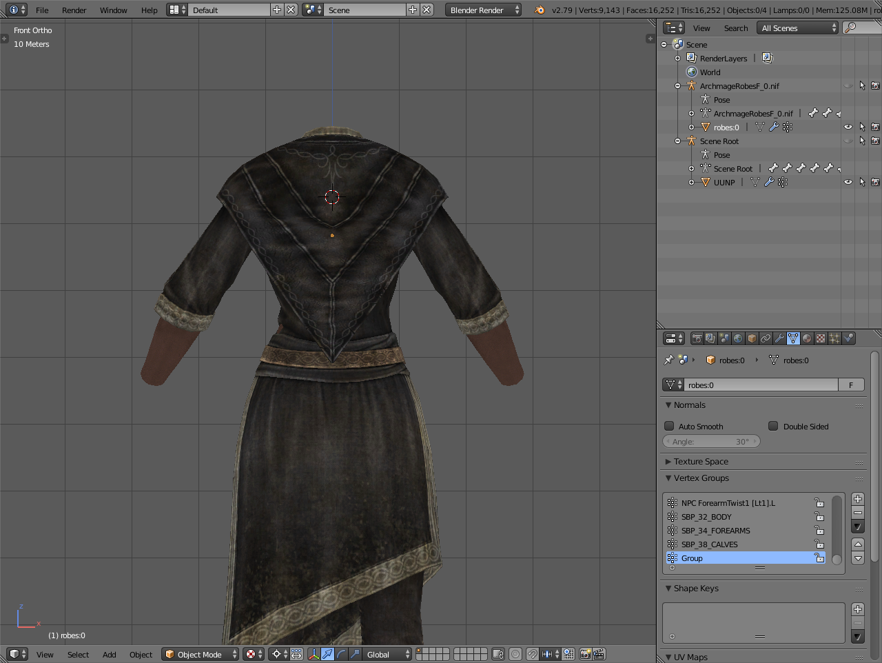Select the Translate manipulator arrow
Image resolution: width=882 pixels, height=663 pixels.
tap(328, 654)
